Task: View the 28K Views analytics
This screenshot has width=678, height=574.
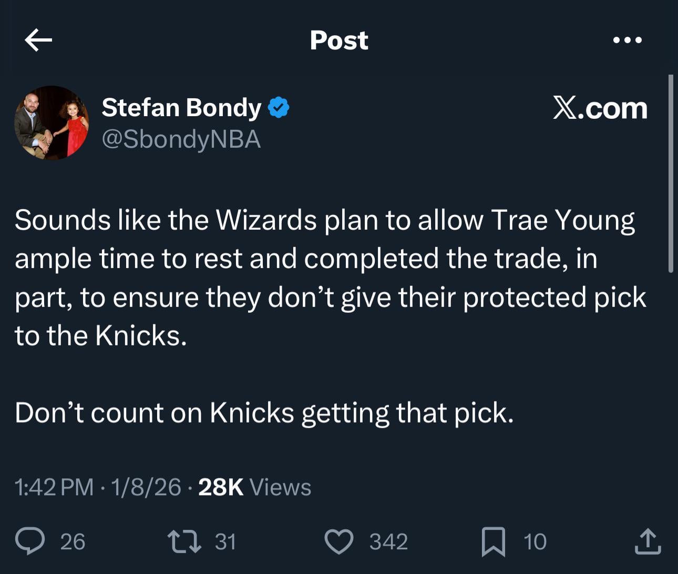Action: (254, 487)
